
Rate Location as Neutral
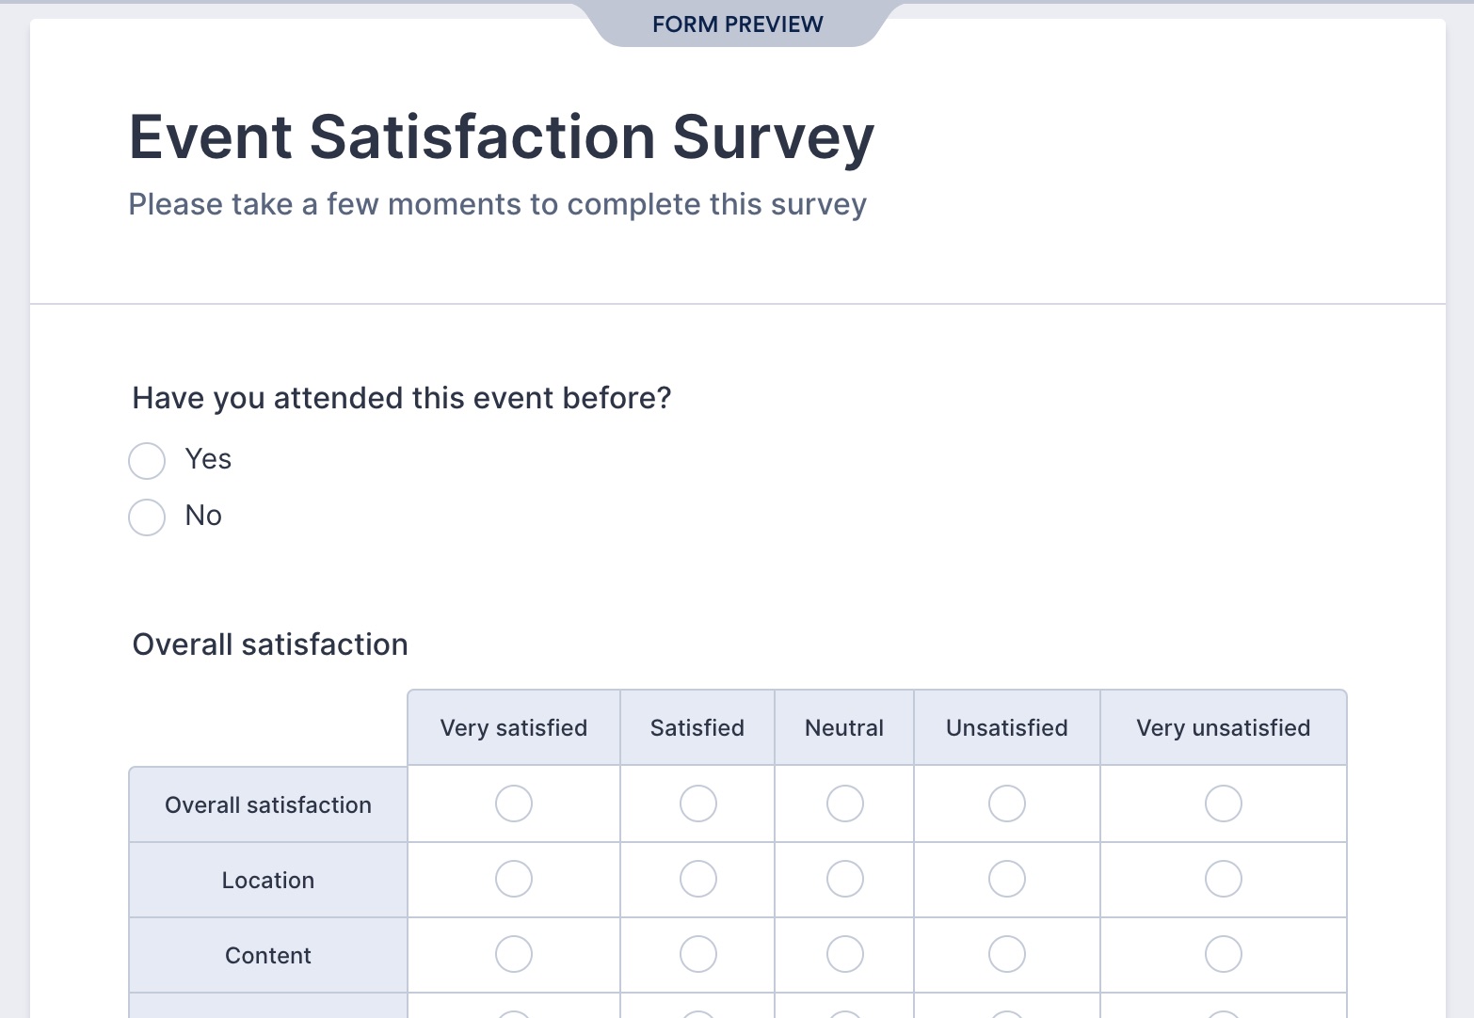click(x=845, y=879)
